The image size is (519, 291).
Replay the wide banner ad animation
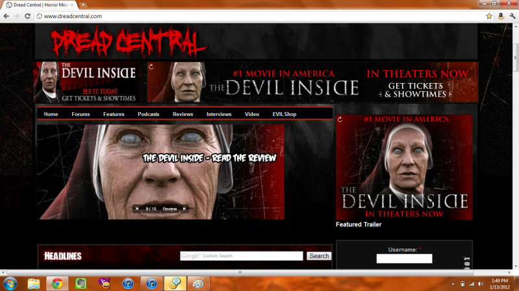[151, 66]
